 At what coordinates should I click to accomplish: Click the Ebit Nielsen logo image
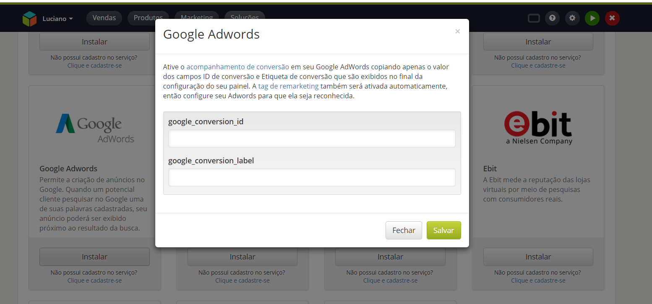[538, 128]
